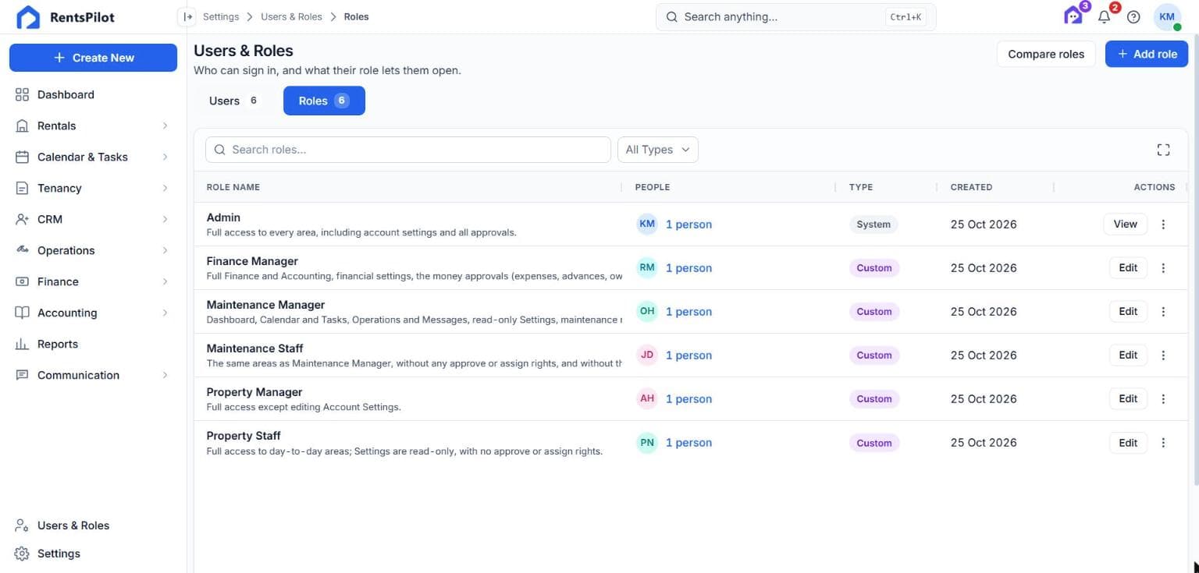Switch to the Users tab

(x=233, y=101)
